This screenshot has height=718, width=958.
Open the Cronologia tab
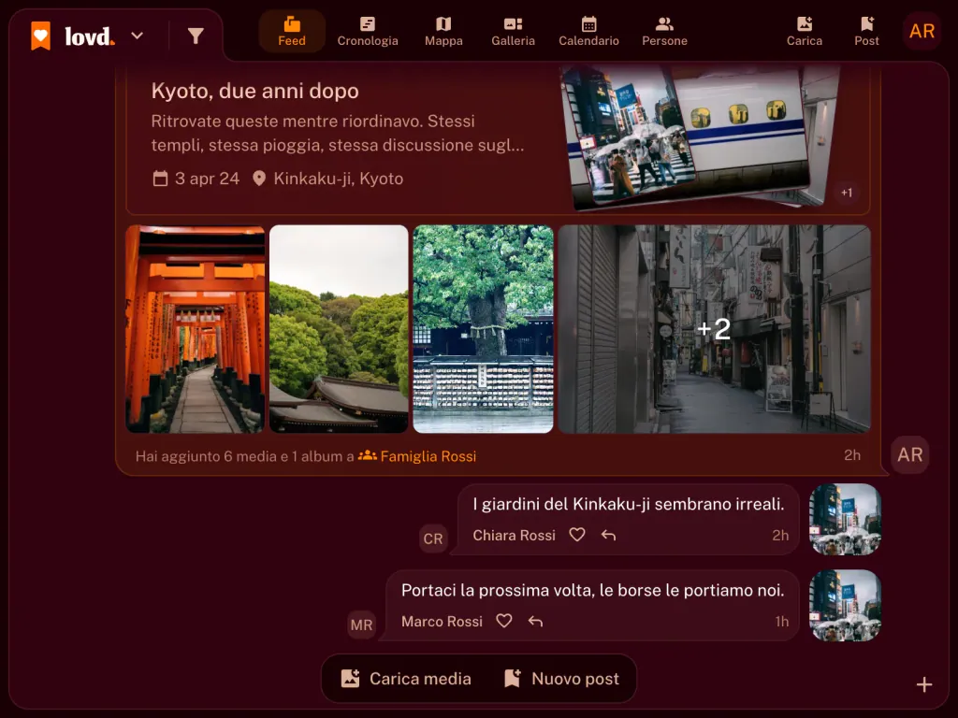coord(368,32)
